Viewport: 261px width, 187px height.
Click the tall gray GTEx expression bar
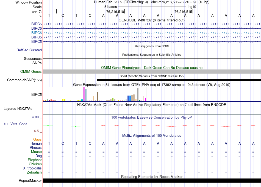point(138,95)
